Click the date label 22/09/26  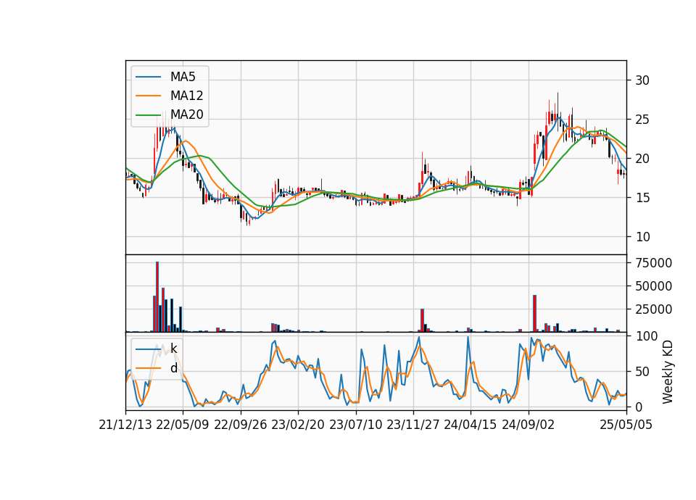click(241, 425)
